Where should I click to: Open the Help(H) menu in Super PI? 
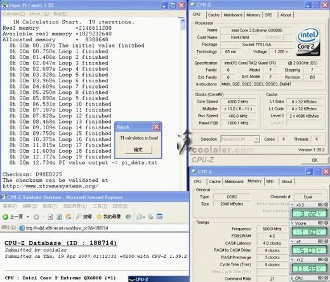point(60,14)
